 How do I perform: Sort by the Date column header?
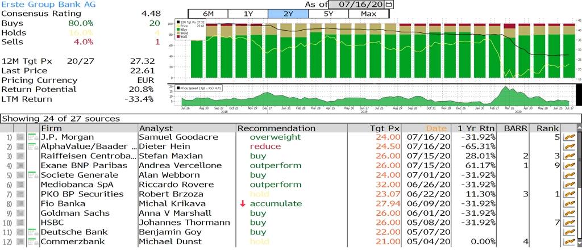pos(426,128)
